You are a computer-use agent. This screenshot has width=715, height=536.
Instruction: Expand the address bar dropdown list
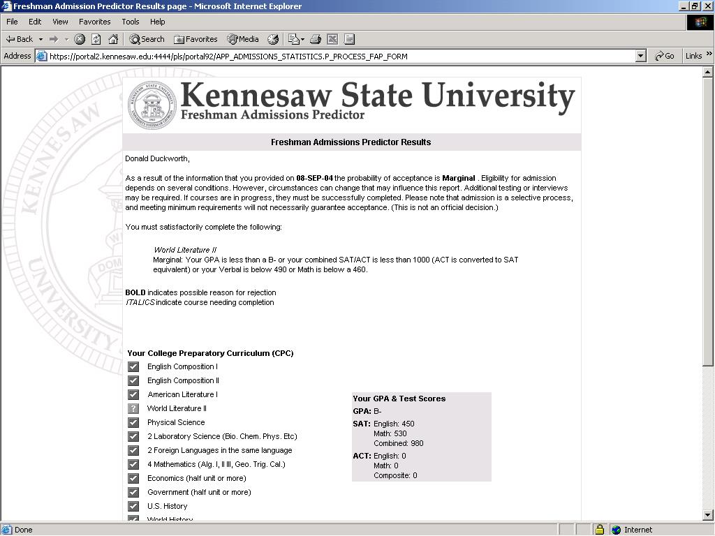pyautogui.click(x=641, y=56)
